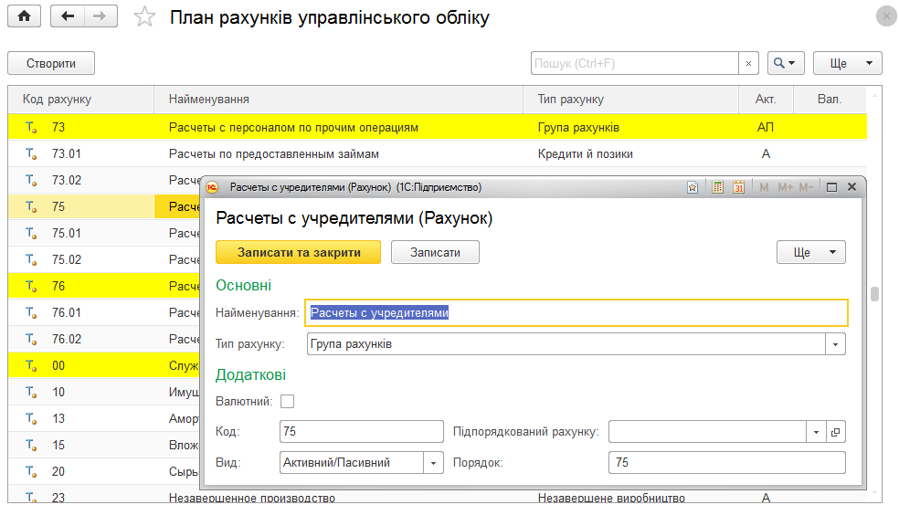Screen dimensions: 899x505
Task: Click 'Незавершенное производство' row name
Action: tap(251, 498)
